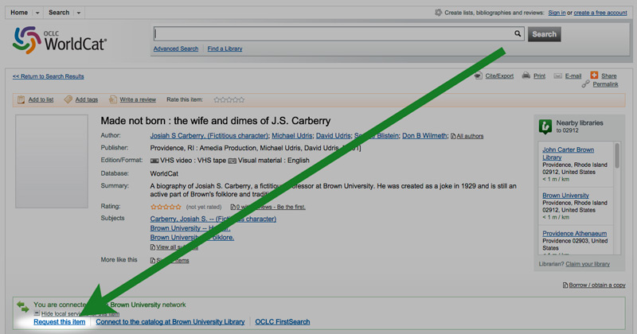Image resolution: width=637 pixels, height=334 pixels.
Task: Open author Don B Wilmeth link
Action: (x=424, y=136)
